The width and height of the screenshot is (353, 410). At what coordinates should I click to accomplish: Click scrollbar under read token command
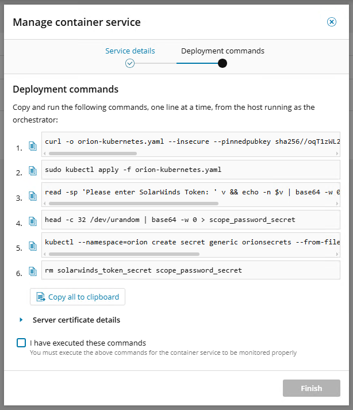click(x=132, y=204)
